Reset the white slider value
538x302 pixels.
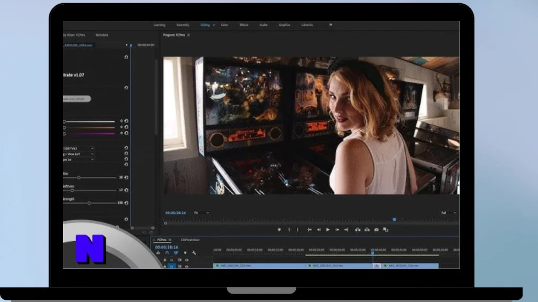tap(126, 121)
